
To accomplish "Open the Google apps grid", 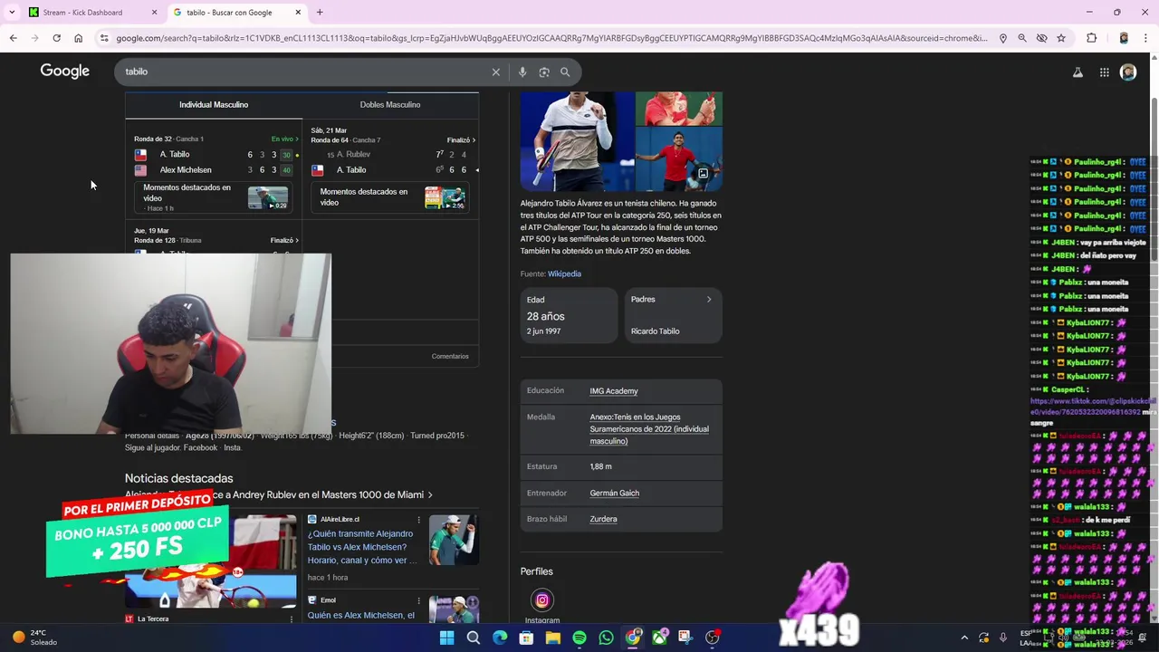I will 1105,72.
